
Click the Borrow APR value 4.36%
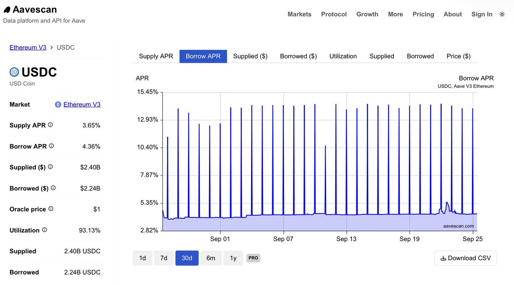[x=91, y=146]
